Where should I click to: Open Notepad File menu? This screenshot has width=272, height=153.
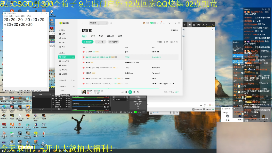[x=6, y=16]
